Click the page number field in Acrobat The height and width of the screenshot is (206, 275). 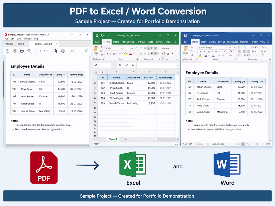coord(40,51)
